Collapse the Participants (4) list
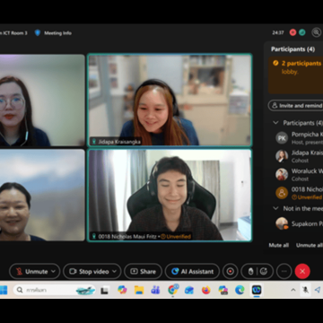 tap(275, 123)
